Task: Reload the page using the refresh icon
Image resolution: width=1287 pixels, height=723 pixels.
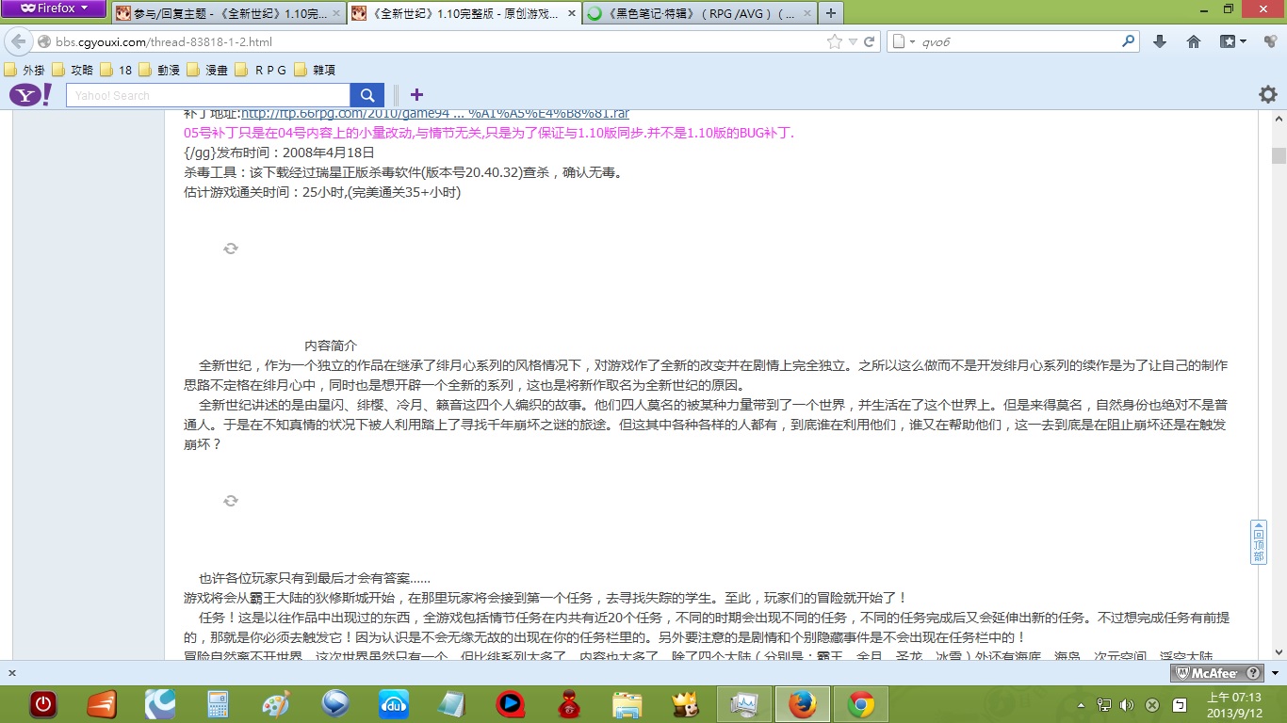Action: point(869,42)
